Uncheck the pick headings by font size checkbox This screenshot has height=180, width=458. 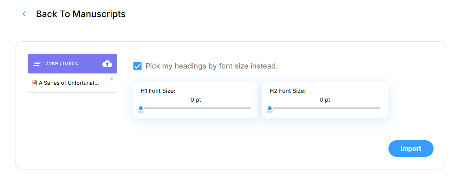point(137,66)
